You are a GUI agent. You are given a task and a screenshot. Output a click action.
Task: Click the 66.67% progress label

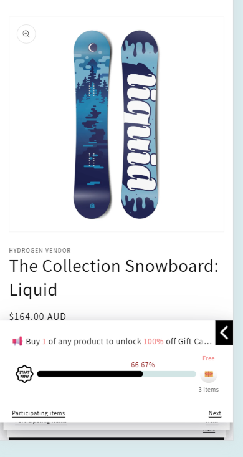(x=143, y=365)
